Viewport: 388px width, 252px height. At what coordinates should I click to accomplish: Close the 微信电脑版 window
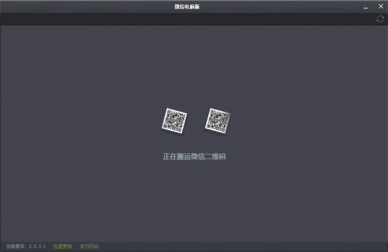point(381,7)
